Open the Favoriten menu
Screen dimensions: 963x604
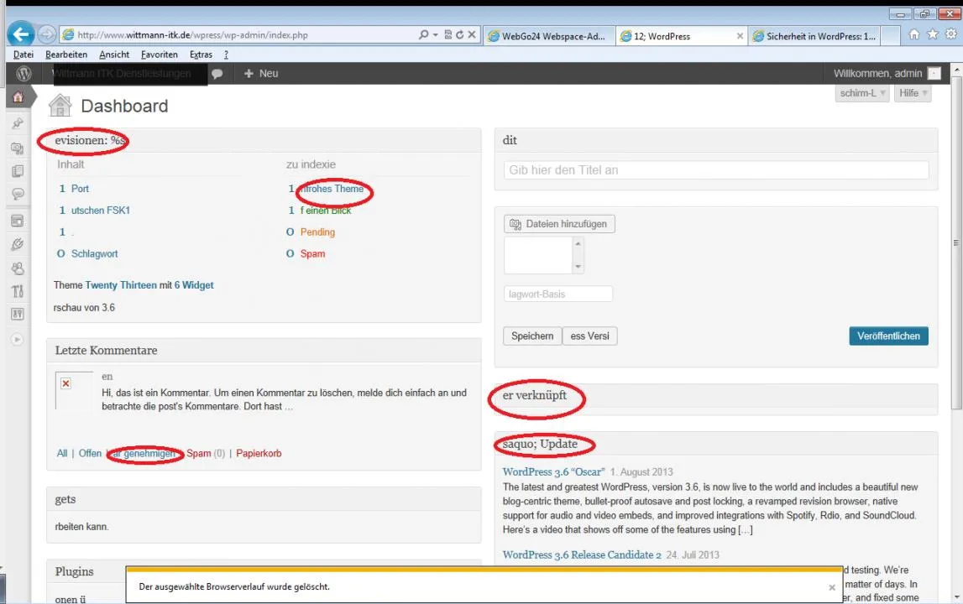point(159,55)
